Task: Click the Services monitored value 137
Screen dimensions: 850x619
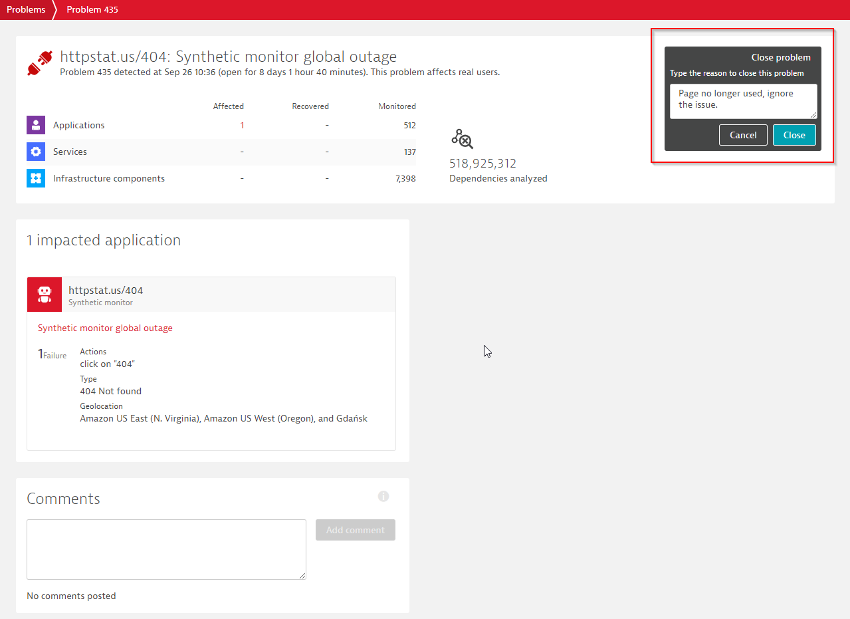Action: [x=410, y=152]
